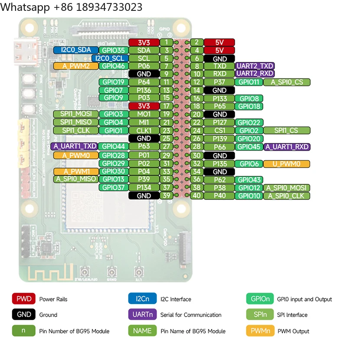Click the GPIO43 label
Viewport: 347px width, 347px height.
coord(249,180)
